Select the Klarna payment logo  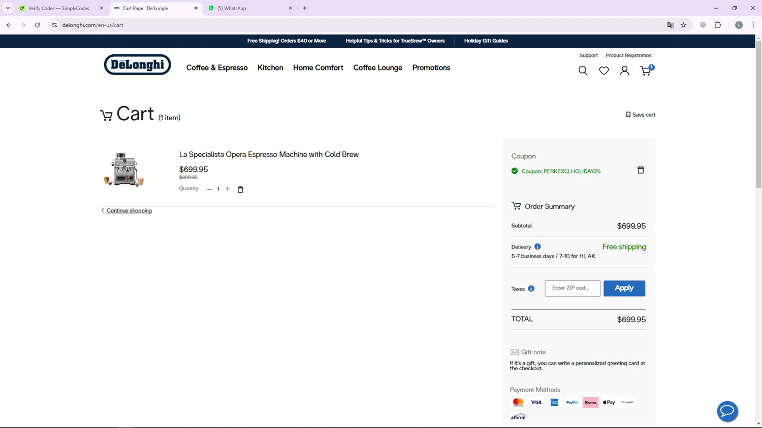click(x=590, y=402)
